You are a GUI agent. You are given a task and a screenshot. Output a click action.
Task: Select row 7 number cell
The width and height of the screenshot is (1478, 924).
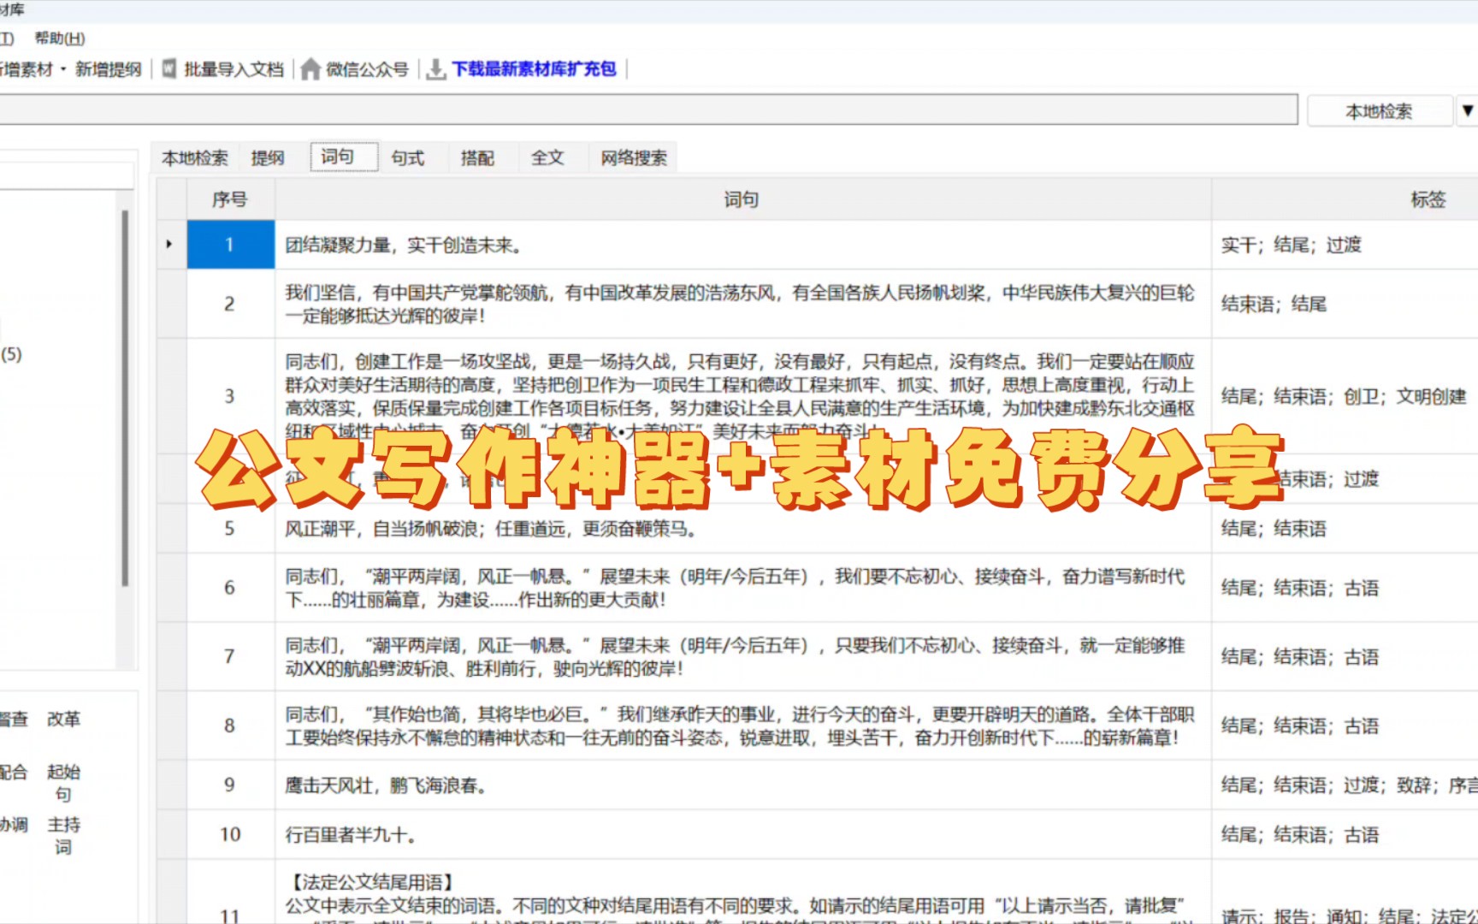click(x=230, y=656)
